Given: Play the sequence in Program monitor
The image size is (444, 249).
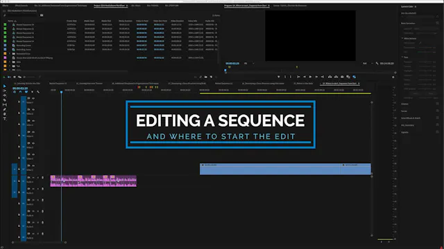Looking at the screenshot, I should [x=310, y=77].
